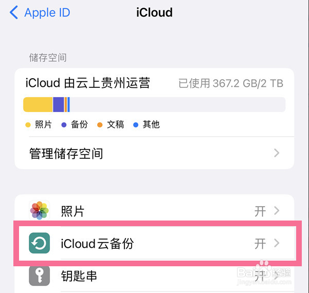
Task: Click the orange 文稿 legend dot
Action: (x=100, y=125)
